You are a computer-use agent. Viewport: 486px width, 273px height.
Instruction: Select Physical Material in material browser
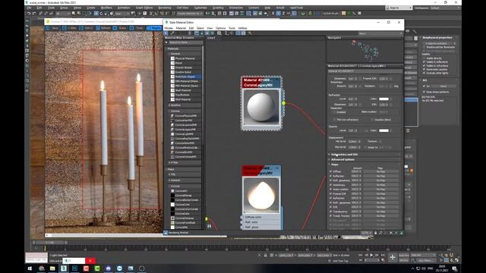tap(185, 58)
